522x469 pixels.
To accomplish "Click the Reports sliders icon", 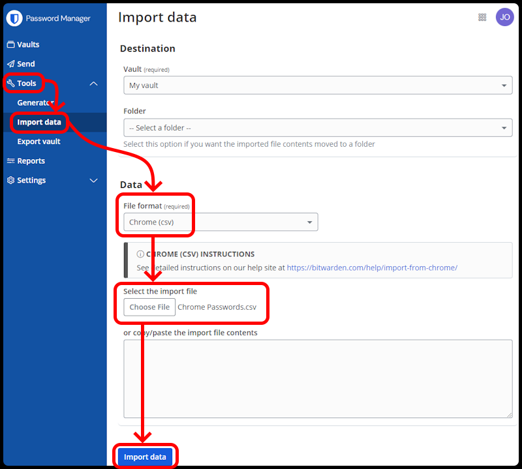I will click(x=10, y=160).
